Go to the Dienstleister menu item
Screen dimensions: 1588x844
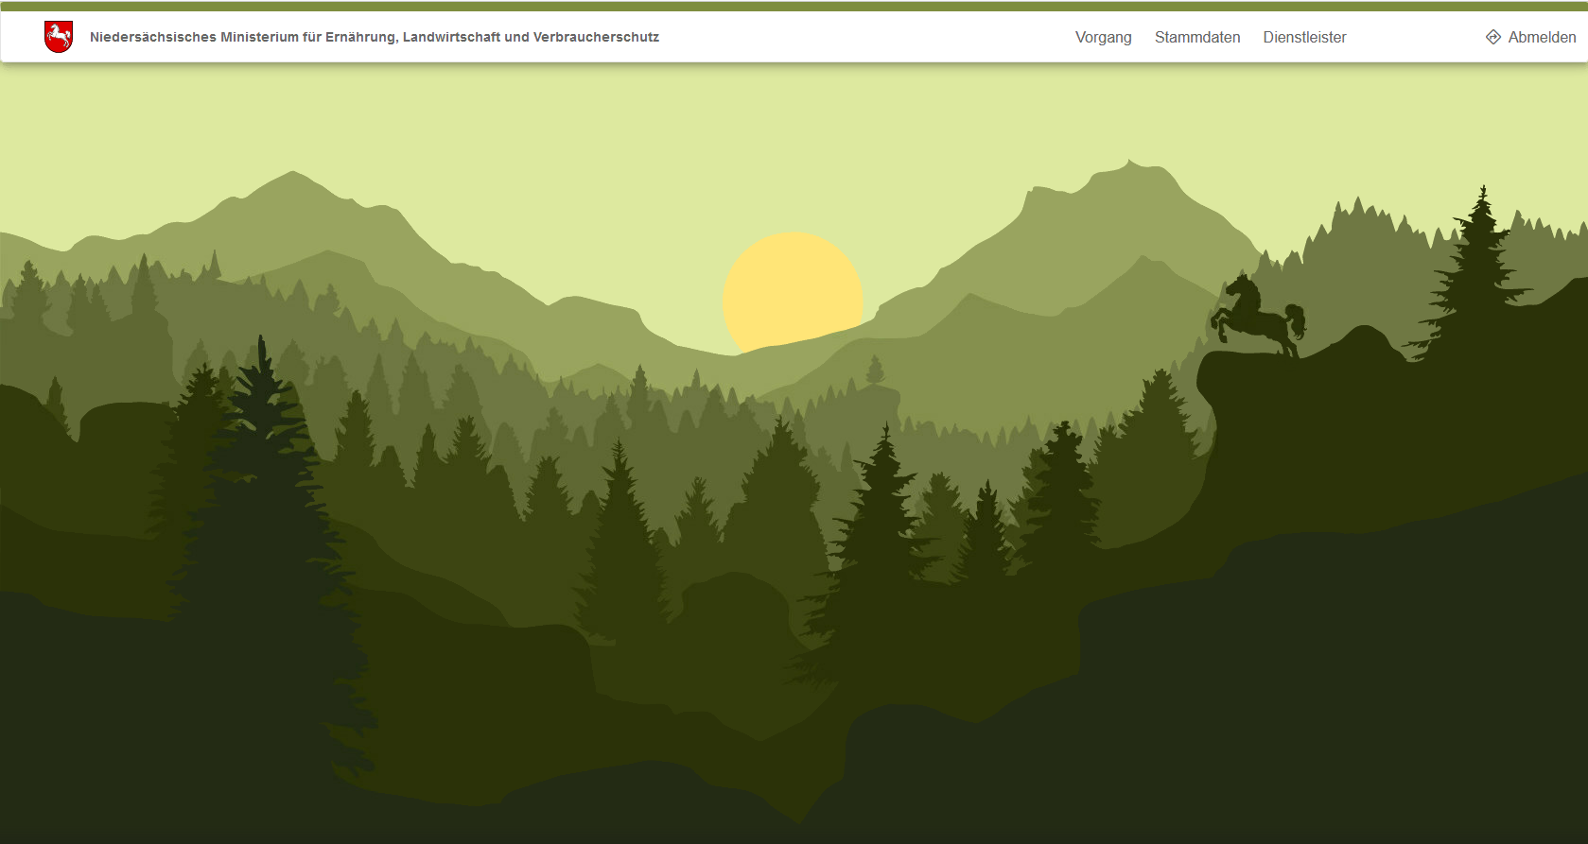click(x=1304, y=37)
